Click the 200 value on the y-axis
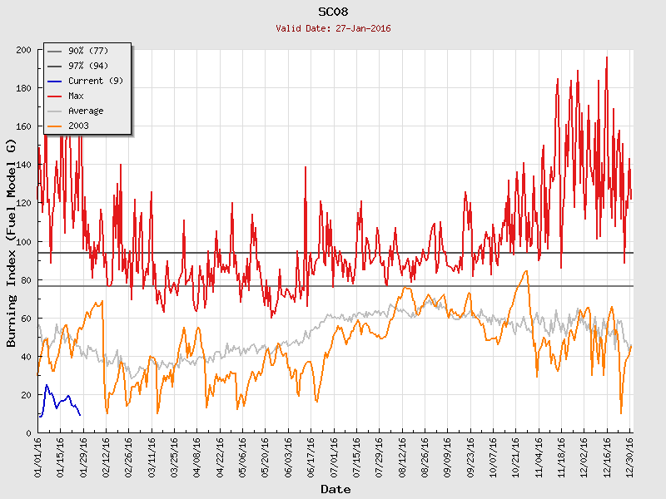The image size is (666, 499). [x=23, y=50]
